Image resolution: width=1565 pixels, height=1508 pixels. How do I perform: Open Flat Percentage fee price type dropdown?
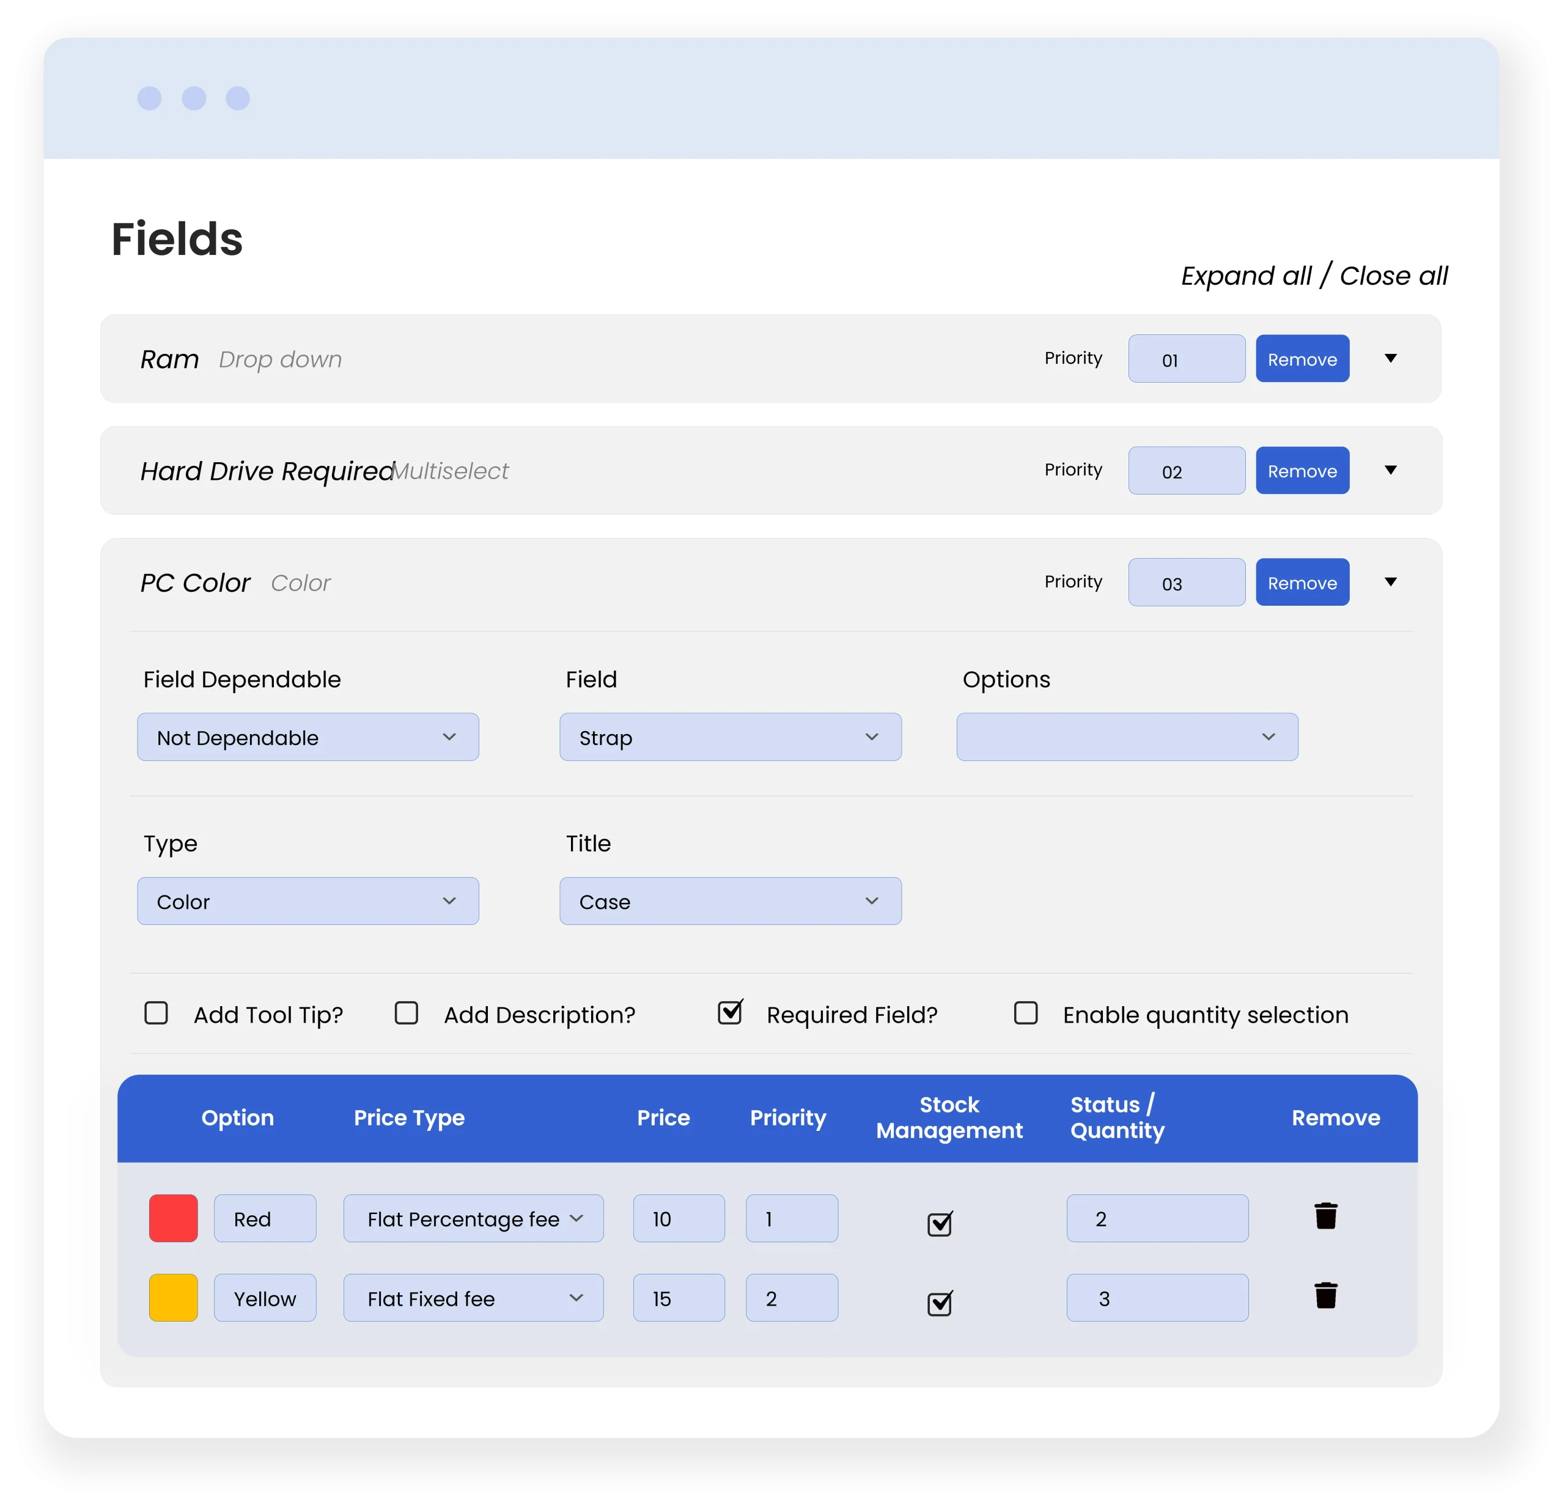[474, 1218]
